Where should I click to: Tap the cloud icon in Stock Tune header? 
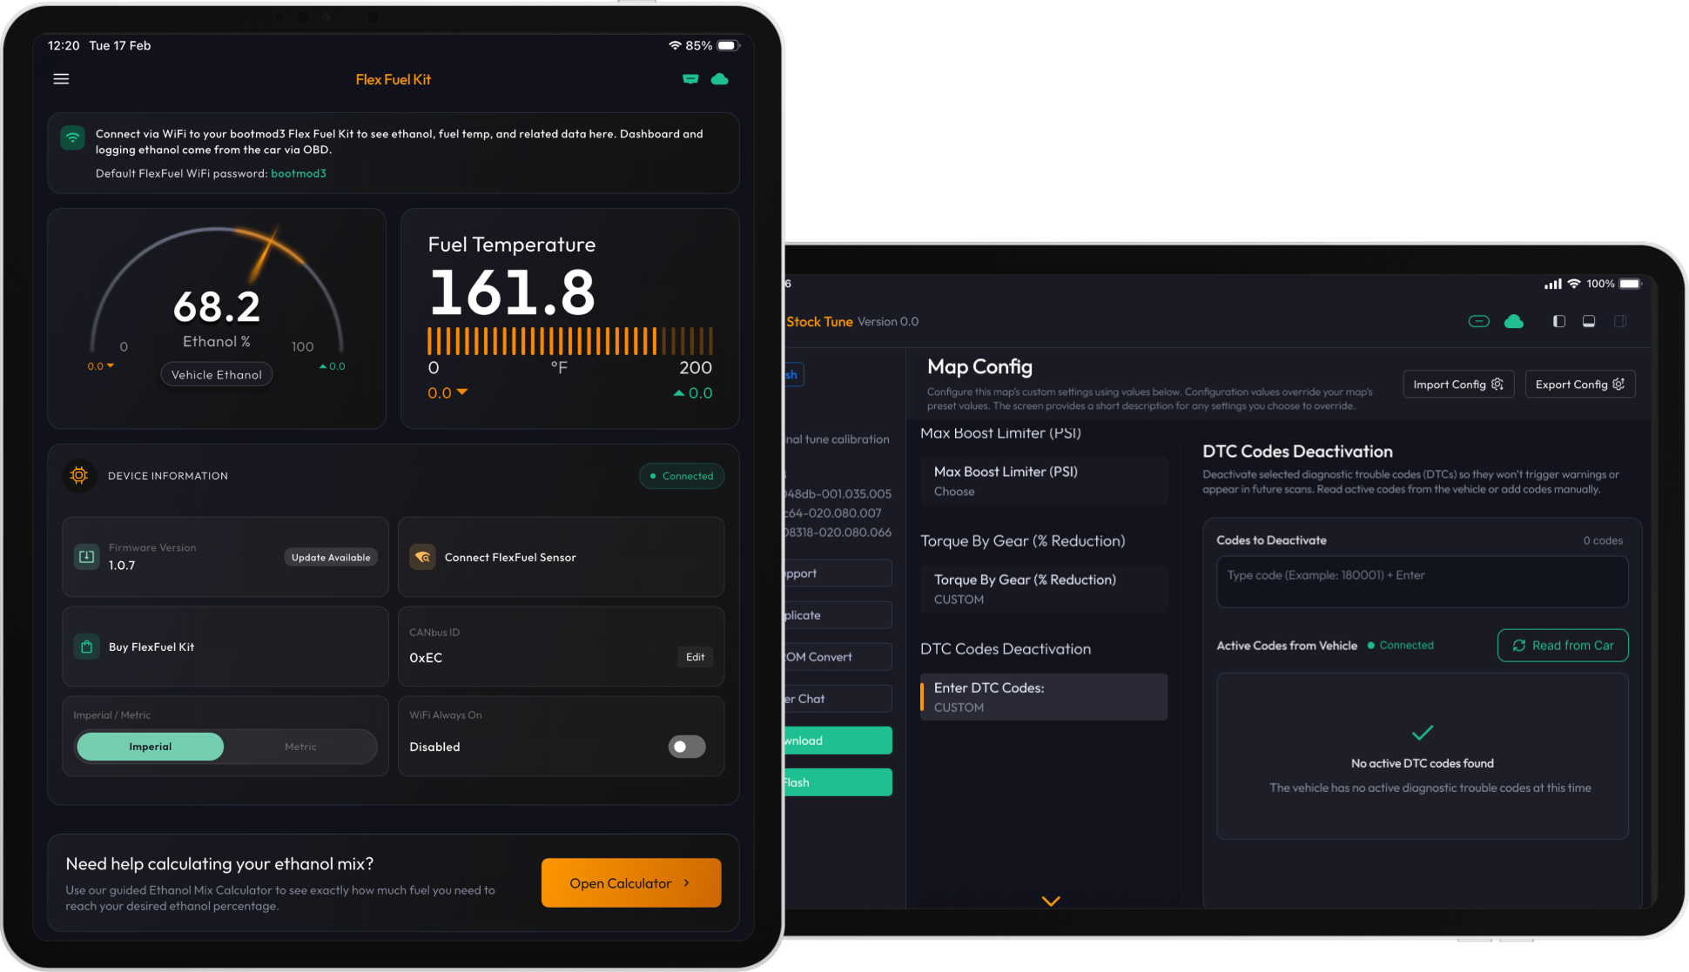coord(1514,321)
